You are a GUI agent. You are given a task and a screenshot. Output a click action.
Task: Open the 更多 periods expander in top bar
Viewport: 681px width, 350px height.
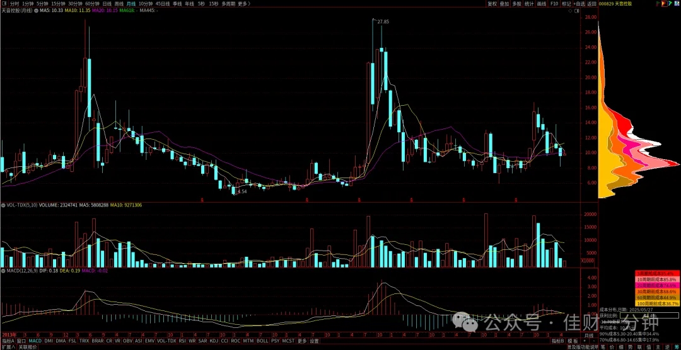[245, 4]
